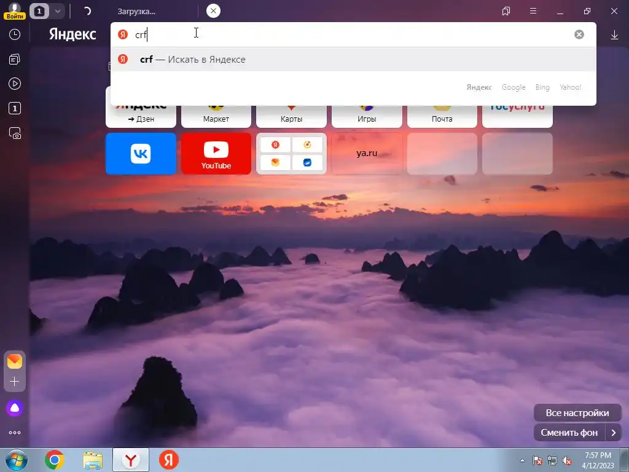Open the folder tile with four icons
This screenshot has width=629, height=472.
pyautogui.click(x=291, y=154)
